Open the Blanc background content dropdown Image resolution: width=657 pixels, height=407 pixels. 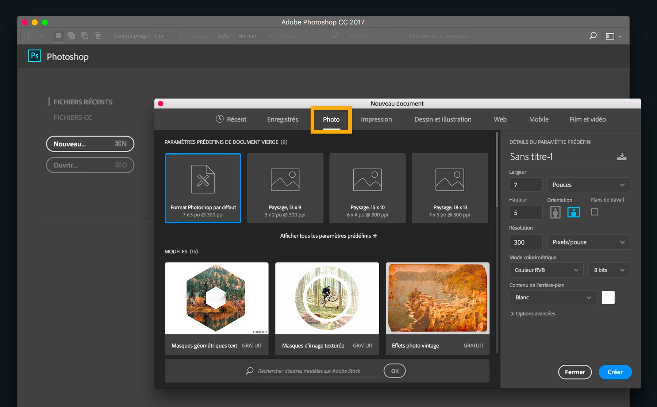553,297
